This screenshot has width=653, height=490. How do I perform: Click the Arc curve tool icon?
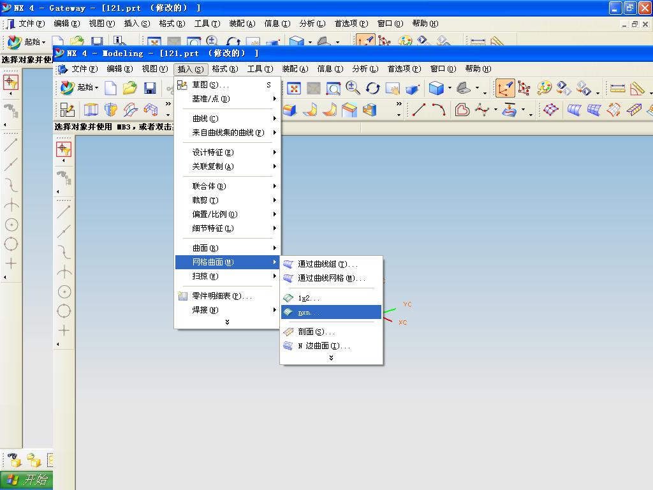pos(439,110)
